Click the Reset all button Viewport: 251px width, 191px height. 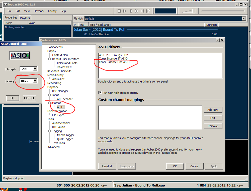(107, 166)
